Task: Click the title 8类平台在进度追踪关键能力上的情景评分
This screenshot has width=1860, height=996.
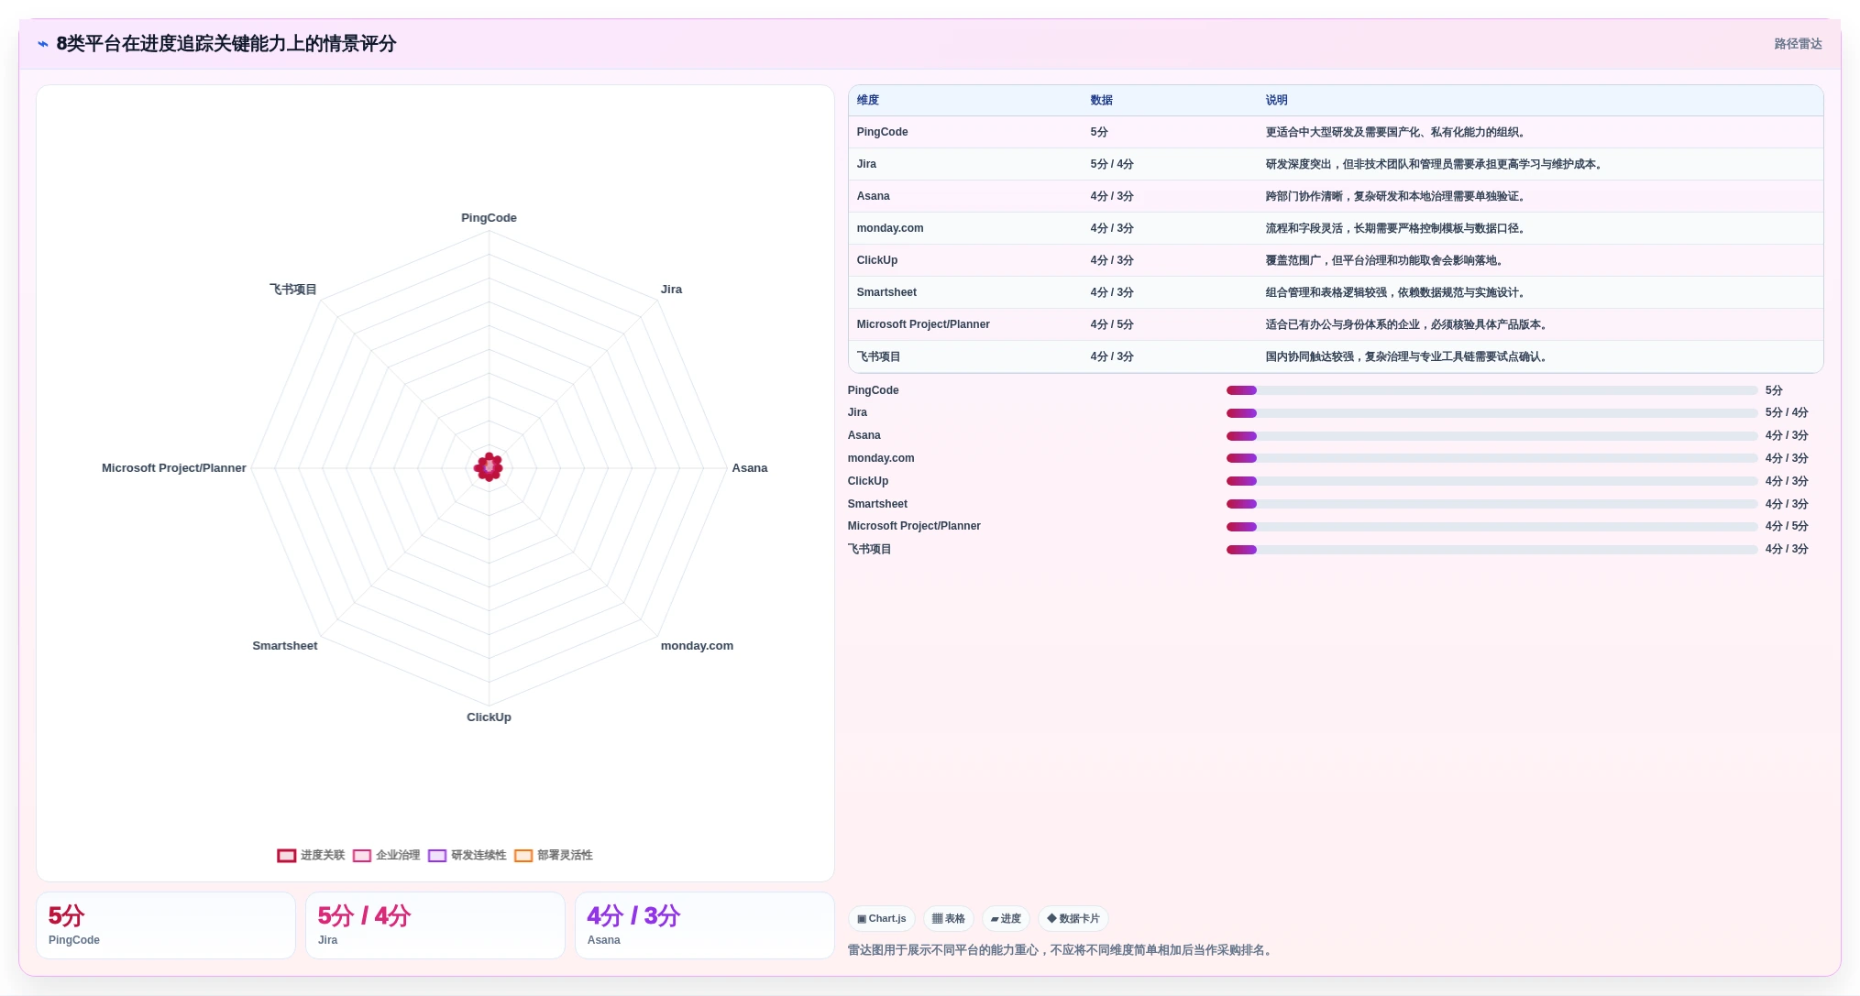Action: (226, 44)
